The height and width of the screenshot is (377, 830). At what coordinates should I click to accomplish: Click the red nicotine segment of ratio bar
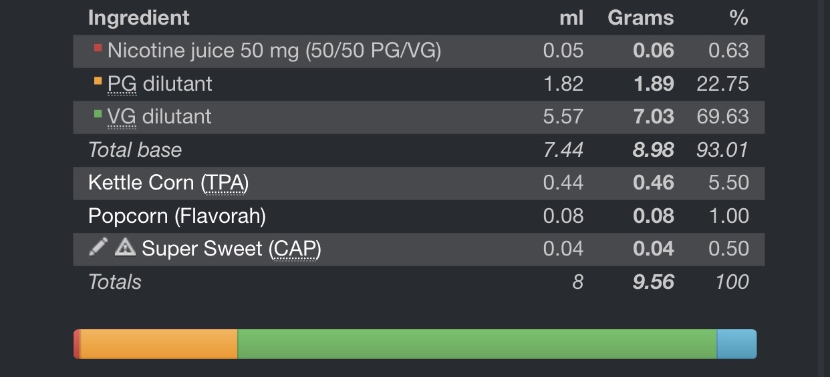coord(77,344)
